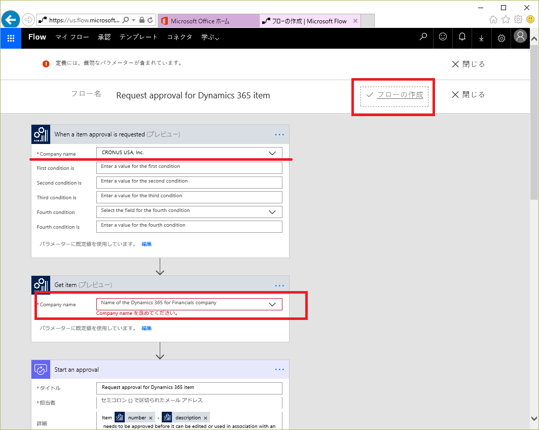Open notifications bell icon

pyautogui.click(x=462, y=37)
